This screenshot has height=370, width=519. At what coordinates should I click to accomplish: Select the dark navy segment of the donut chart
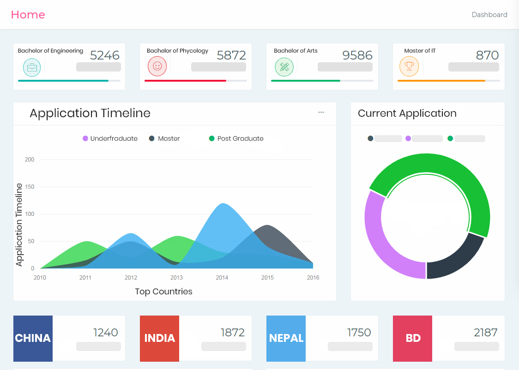(x=459, y=260)
